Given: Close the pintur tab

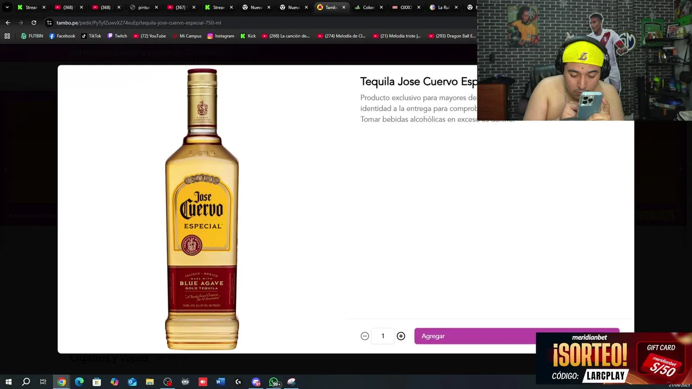Looking at the screenshot, I should (x=156, y=8).
